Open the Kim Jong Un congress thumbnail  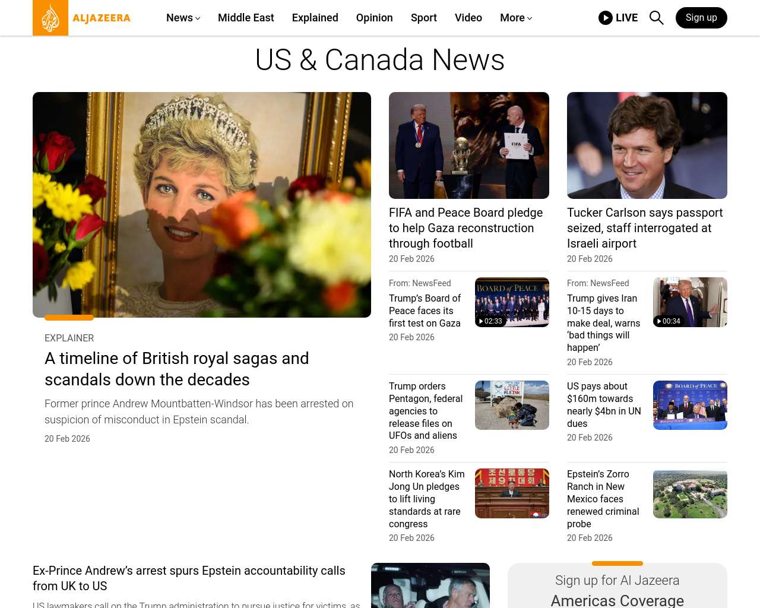[512, 493]
